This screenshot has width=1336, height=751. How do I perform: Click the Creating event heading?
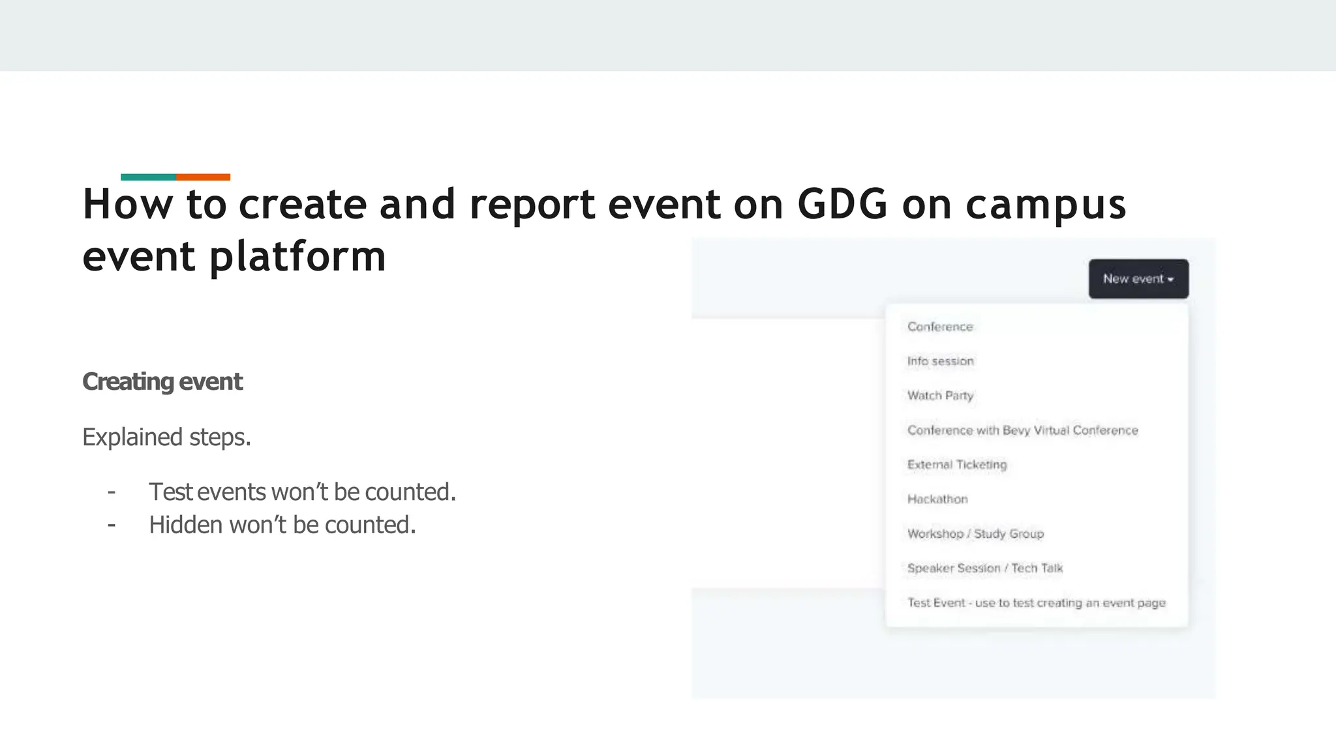(x=162, y=382)
